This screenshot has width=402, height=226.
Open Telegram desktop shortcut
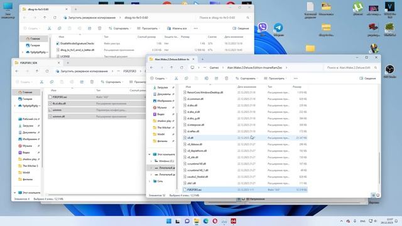278,29
